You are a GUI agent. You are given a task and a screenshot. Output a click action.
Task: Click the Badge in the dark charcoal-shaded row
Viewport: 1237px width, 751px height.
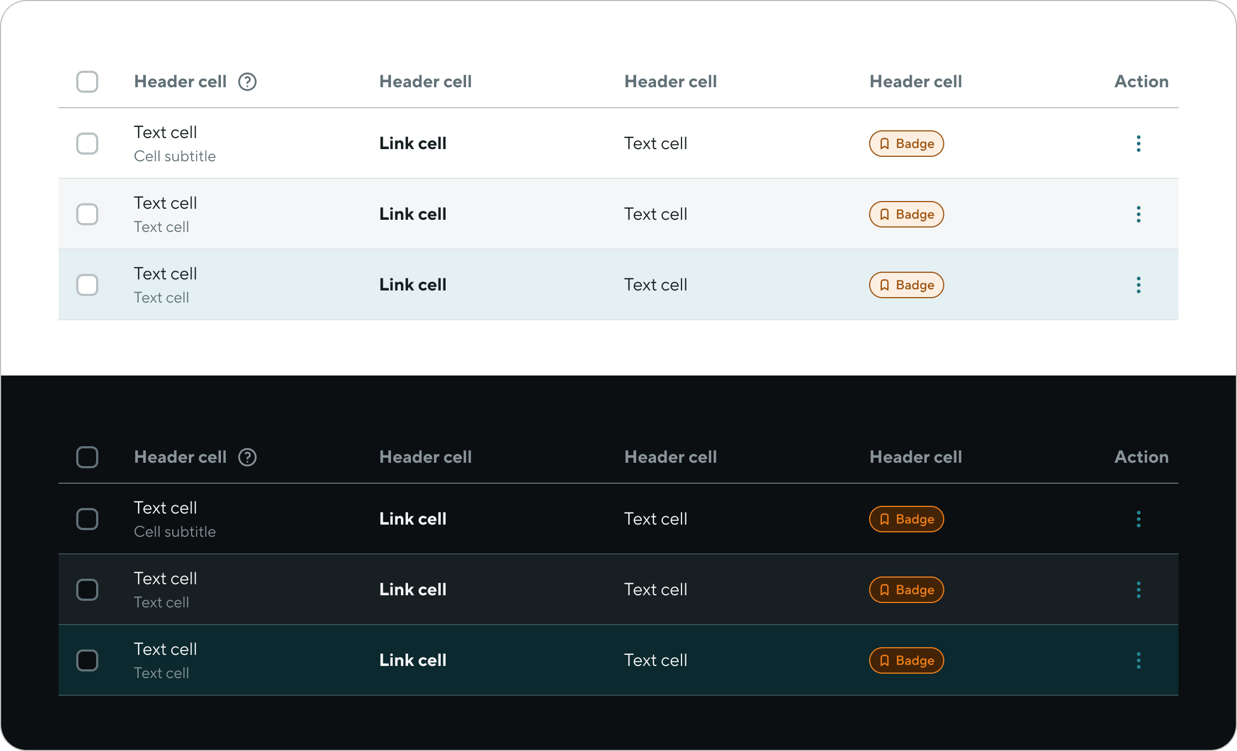tap(907, 590)
